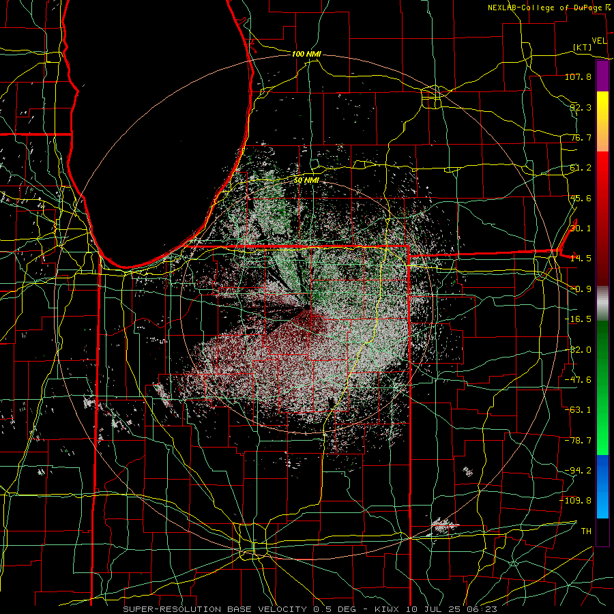
Task: Select the 107.8 scale value
Action: (578, 76)
